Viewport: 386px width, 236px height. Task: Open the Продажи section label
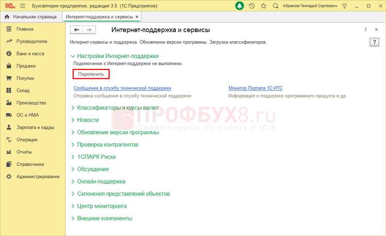coord(26,66)
